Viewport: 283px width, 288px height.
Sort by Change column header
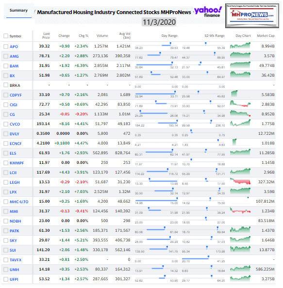pyautogui.click(x=64, y=35)
